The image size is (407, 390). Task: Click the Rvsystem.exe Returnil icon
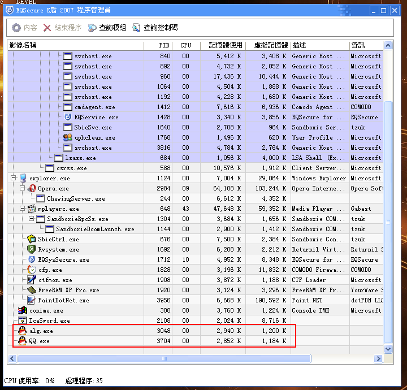coord(32,249)
